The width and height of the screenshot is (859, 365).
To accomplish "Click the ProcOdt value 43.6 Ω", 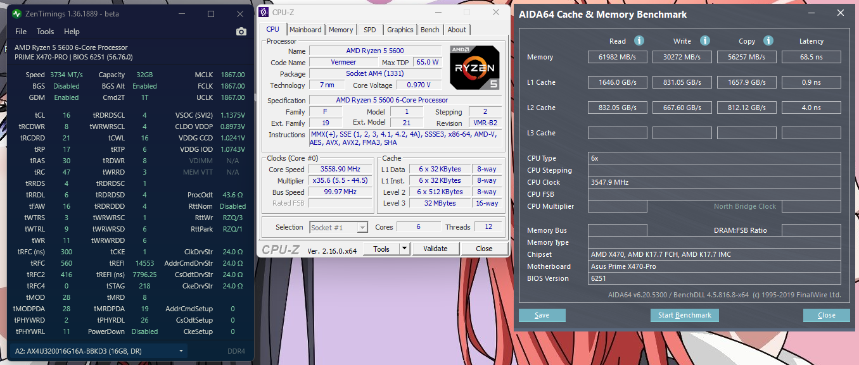I will [233, 195].
